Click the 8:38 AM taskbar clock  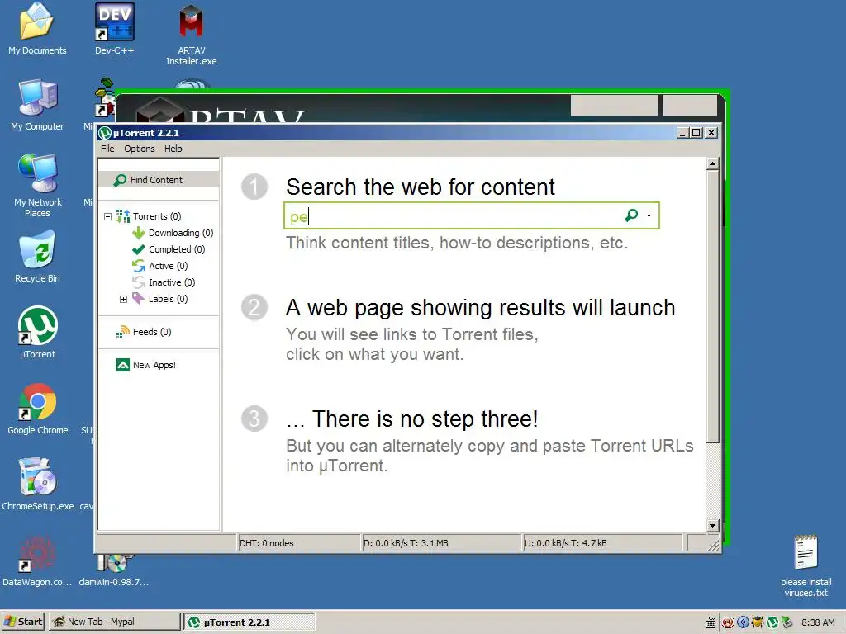point(818,622)
